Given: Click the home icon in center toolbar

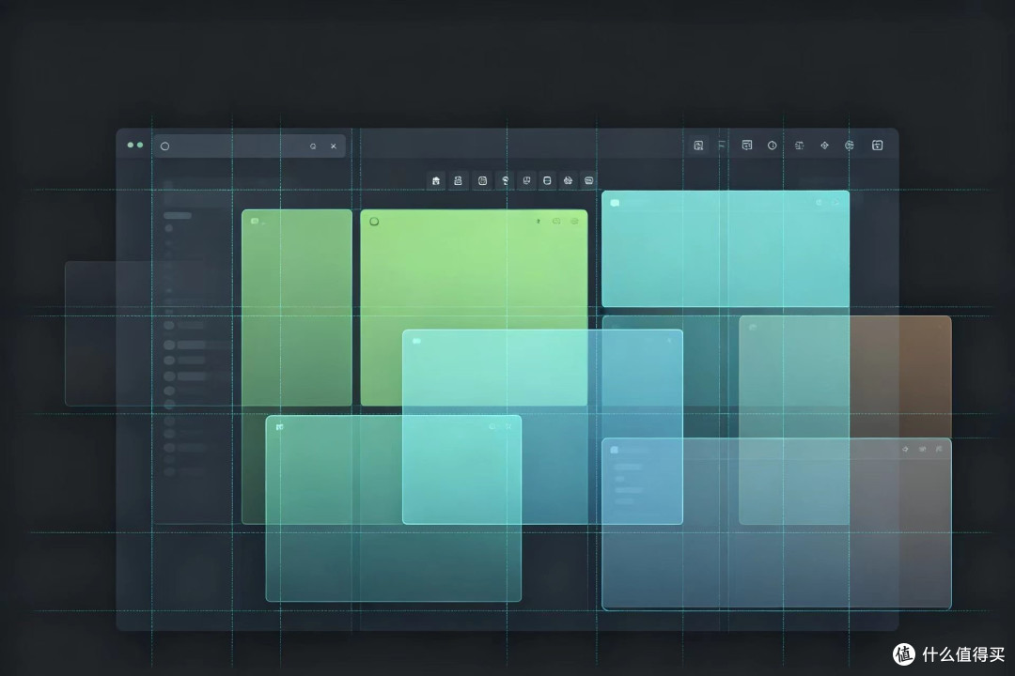Looking at the screenshot, I should pyautogui.click(x=436, y=181).
